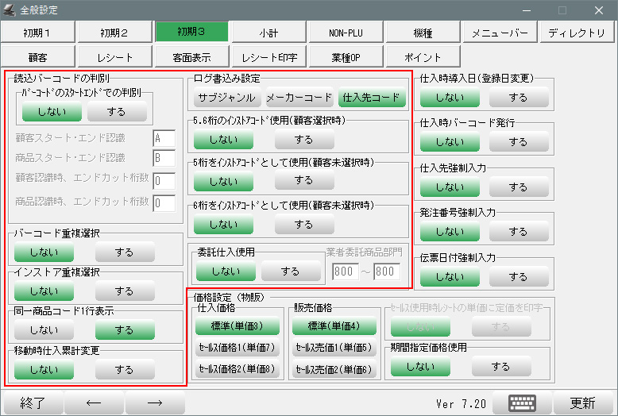618x416 pixels.
Task: Click the right arrow navigation button
Action: tap(155, 403)
